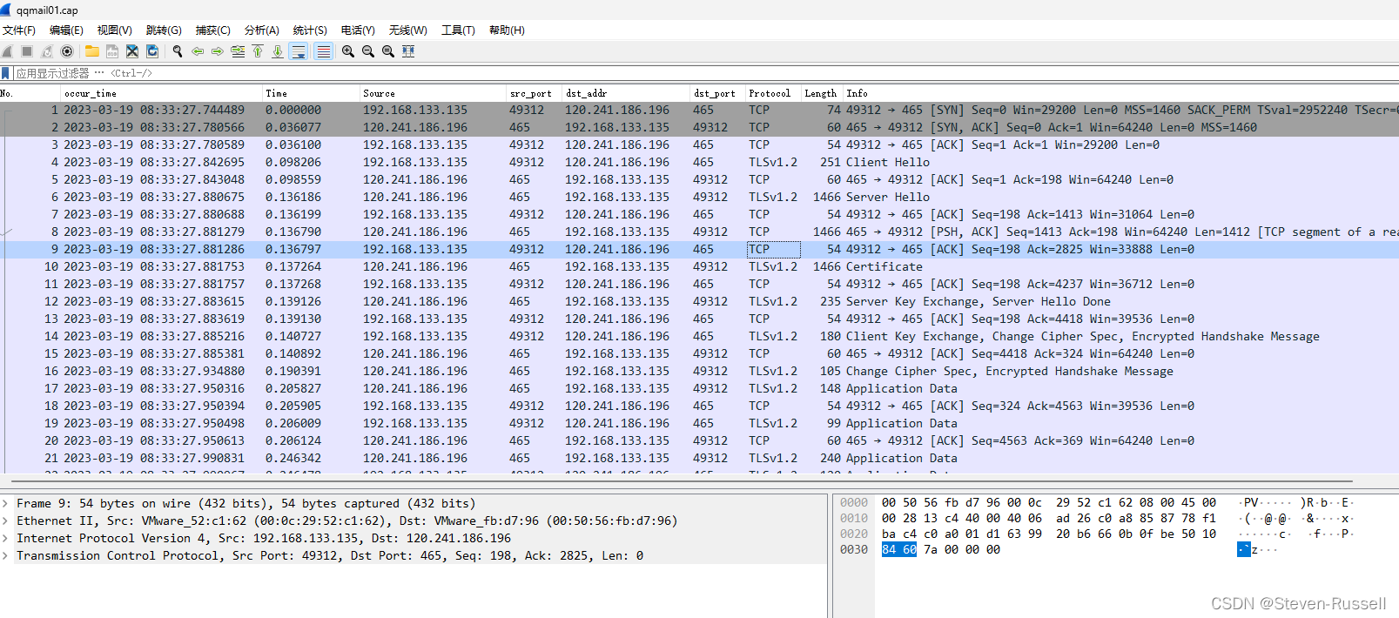The image size is (1399, 618).
Task: Open the 跳转(G) menu
Action: pyautogui.click(x=164, y=30)
